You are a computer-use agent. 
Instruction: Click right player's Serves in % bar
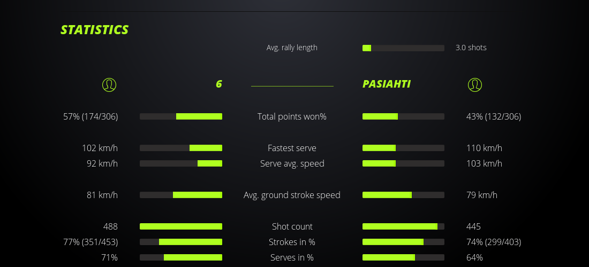[x=403, y=257]
